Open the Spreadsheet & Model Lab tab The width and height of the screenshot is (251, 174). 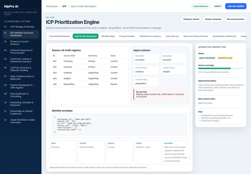pyautogui.click(x=224, y=36)
